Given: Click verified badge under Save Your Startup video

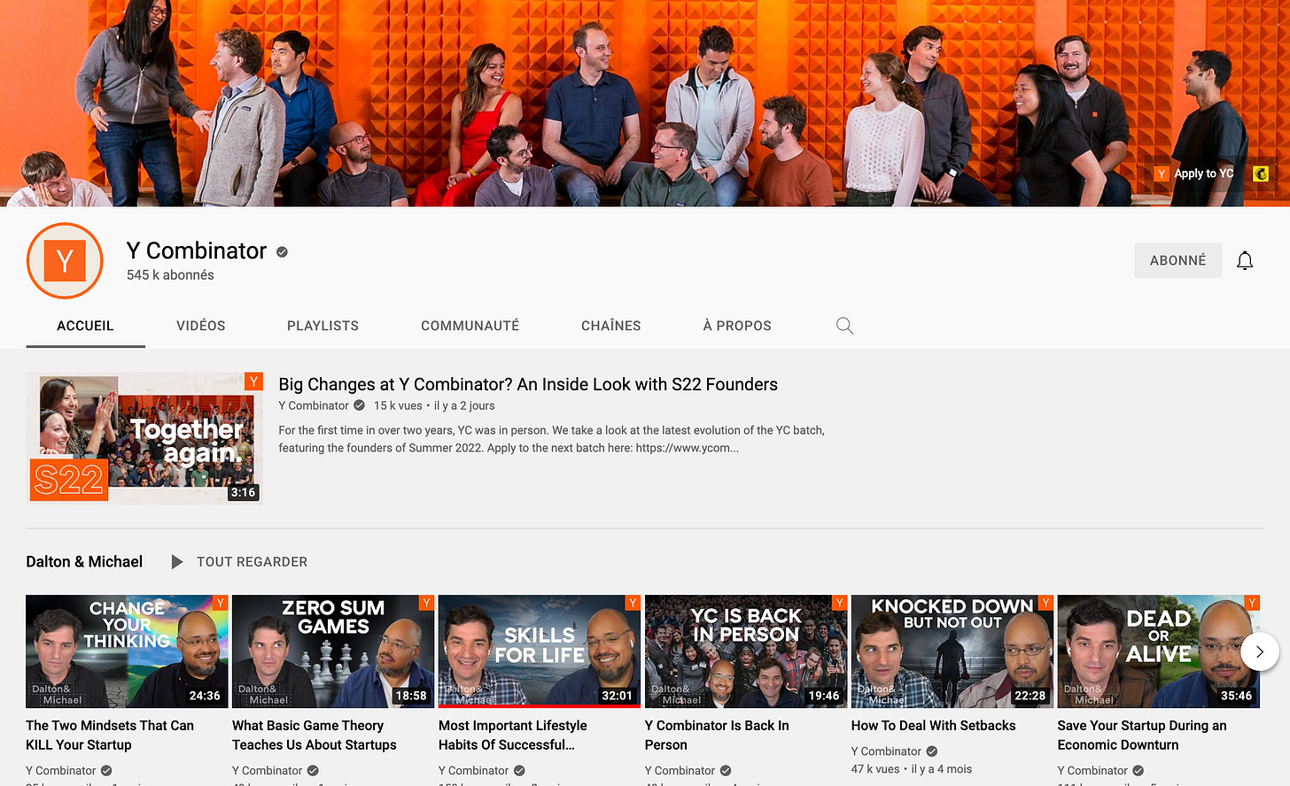Looking at the screenshot, I should (1138, 771).
